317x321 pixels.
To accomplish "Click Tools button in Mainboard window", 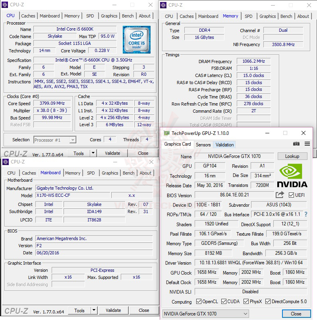I will pyautogui.click(x=79, y=310).
